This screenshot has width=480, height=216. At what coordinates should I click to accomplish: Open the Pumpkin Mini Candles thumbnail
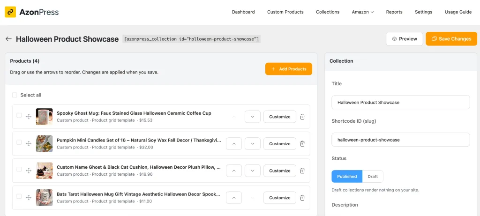point(44,143)
